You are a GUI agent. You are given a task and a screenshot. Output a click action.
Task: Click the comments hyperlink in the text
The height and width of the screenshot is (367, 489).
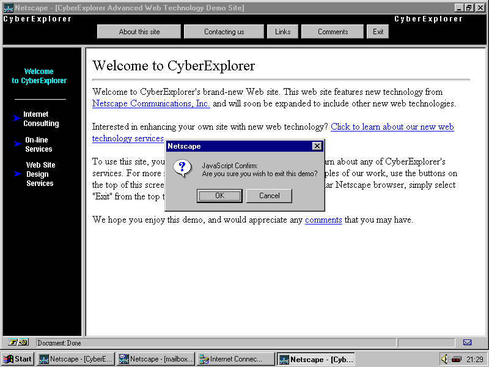point(323,220)
